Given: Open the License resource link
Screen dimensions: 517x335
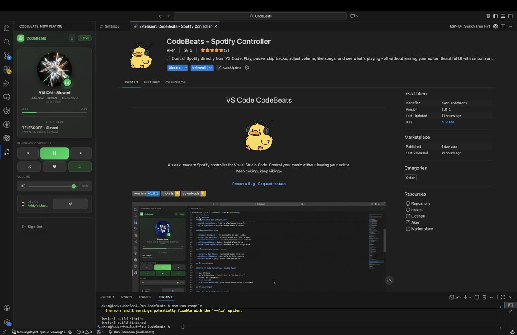Looking at the screenshot, I should (x=418, y=216).
